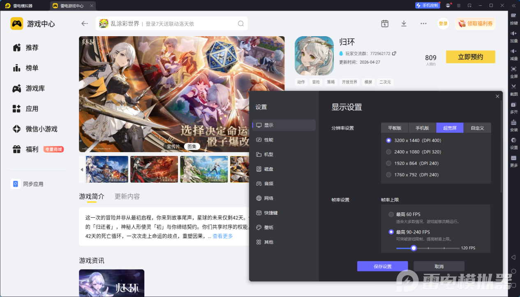
Task: Open 游戏库 game library
Action: [x=29, y=88]
